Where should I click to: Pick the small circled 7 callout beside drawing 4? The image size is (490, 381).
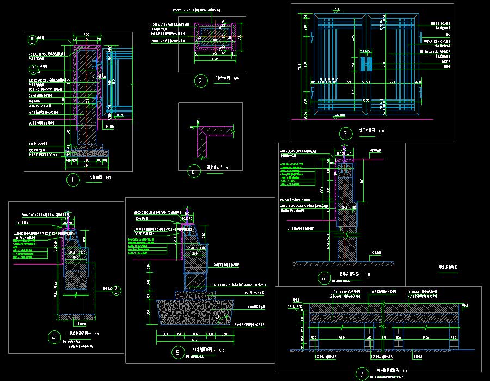click(117, 291)
